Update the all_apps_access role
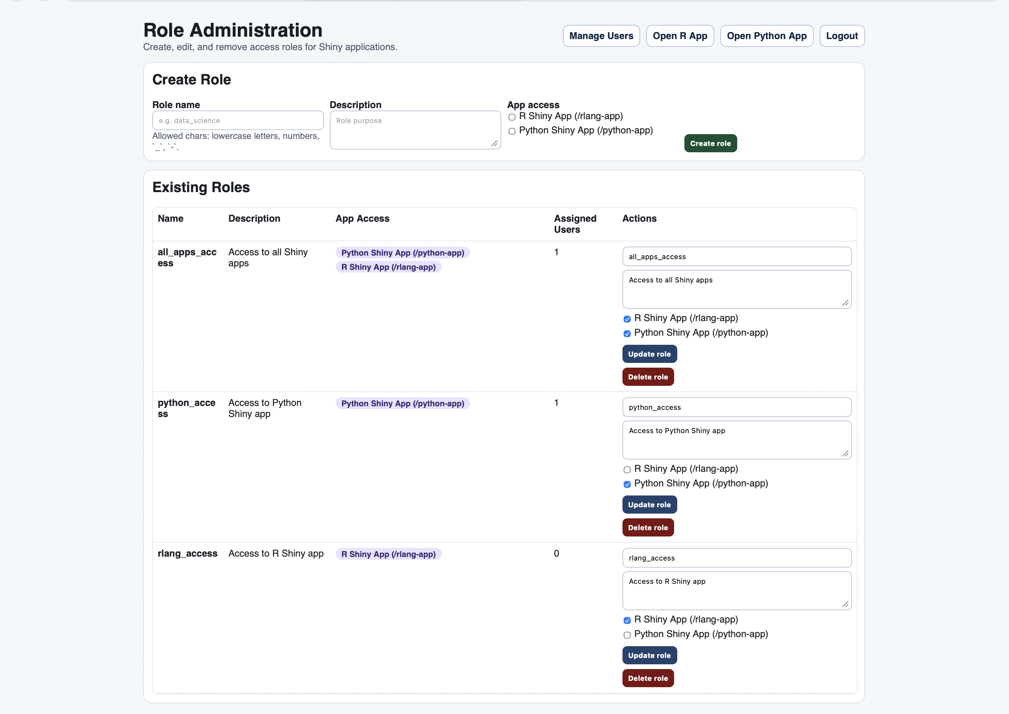 pos(649,354)
